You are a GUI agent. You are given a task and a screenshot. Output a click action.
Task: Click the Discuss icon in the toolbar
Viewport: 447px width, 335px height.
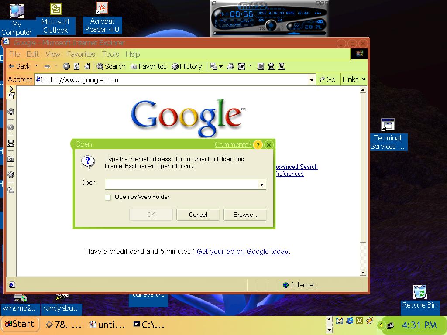261,67
